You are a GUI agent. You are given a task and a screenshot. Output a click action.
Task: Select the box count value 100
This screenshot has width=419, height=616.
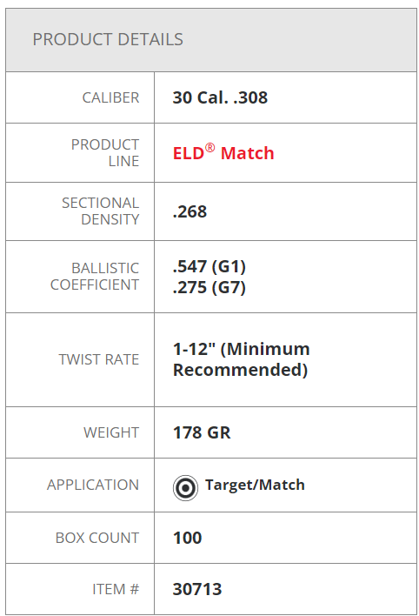[187, 538]
